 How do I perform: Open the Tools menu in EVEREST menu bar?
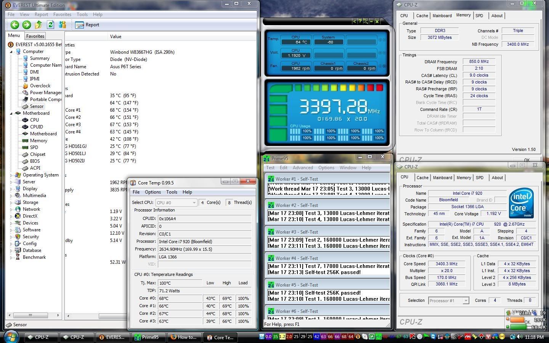[82, 14]
